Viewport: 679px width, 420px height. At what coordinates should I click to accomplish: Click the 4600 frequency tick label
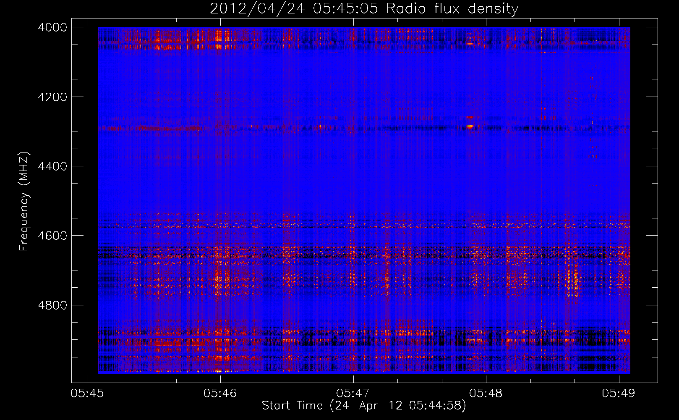[x=52, y=236]
